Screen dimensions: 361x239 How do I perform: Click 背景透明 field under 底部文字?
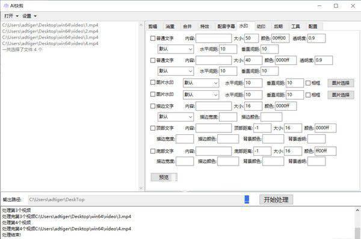click(x=316, y=161)
